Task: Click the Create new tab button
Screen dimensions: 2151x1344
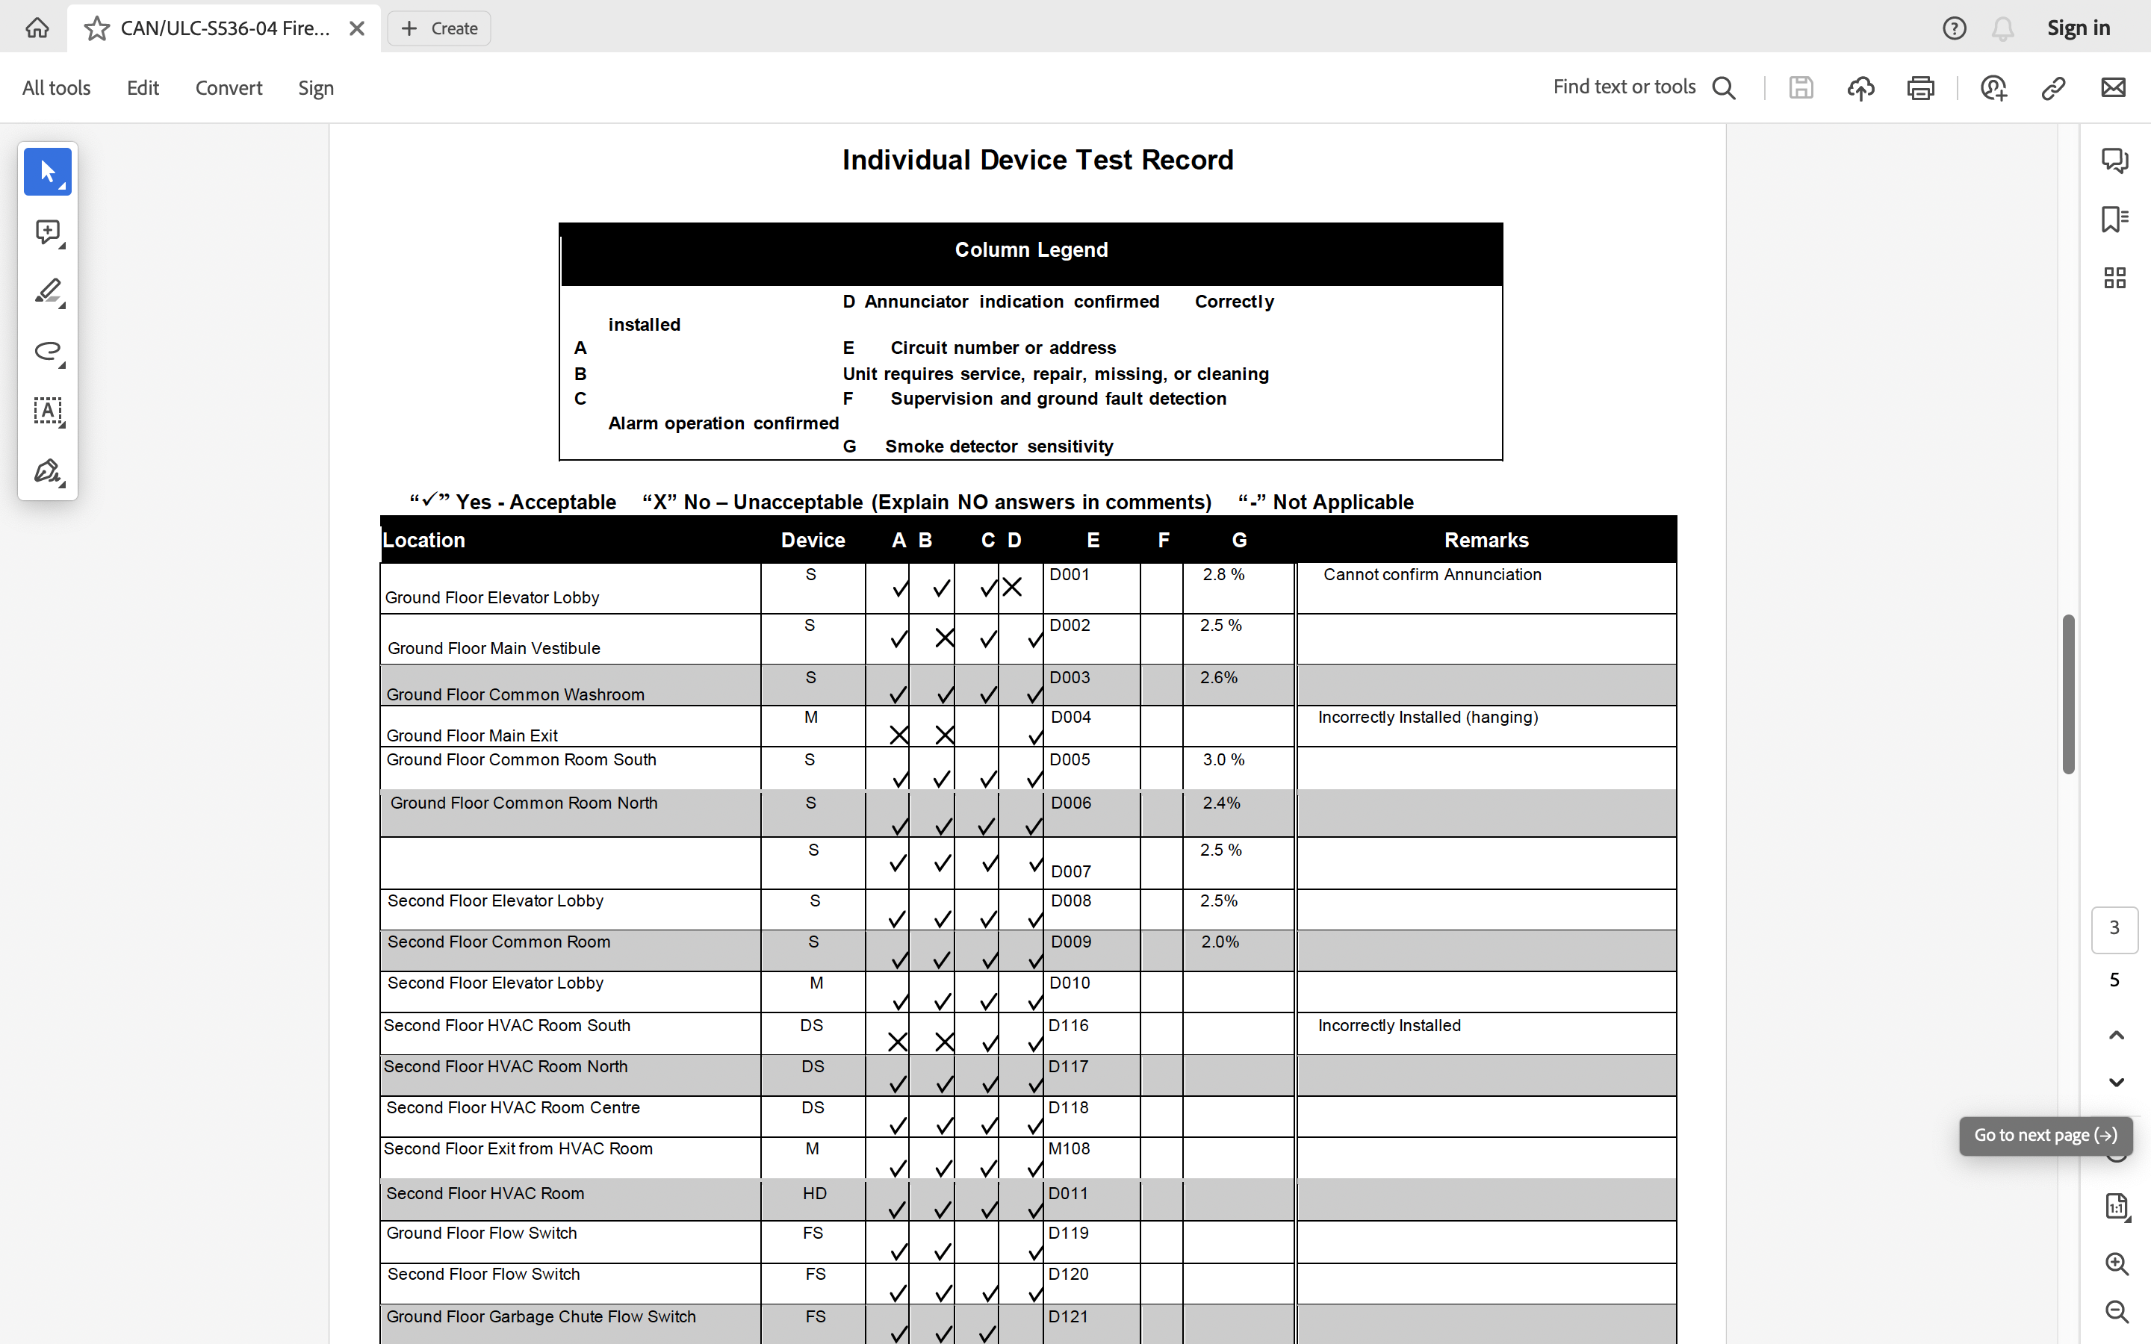Action: 439,28
